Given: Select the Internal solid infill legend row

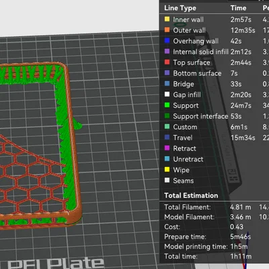Looking at the screenshot, I should coord(214,52).
